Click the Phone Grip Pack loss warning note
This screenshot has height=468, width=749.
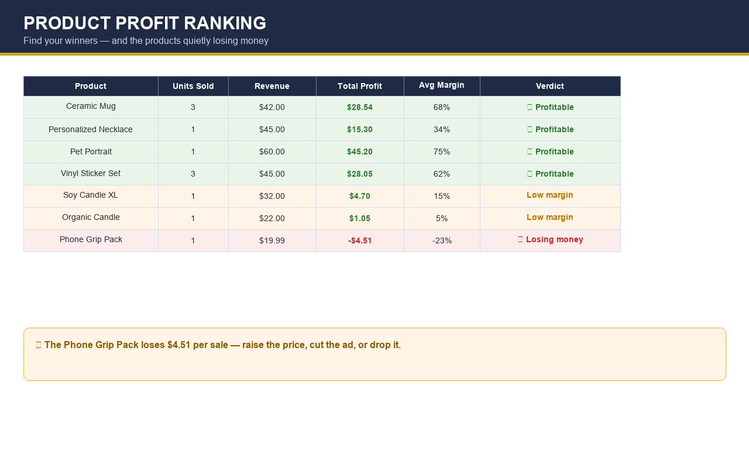(x=374, y=354)
